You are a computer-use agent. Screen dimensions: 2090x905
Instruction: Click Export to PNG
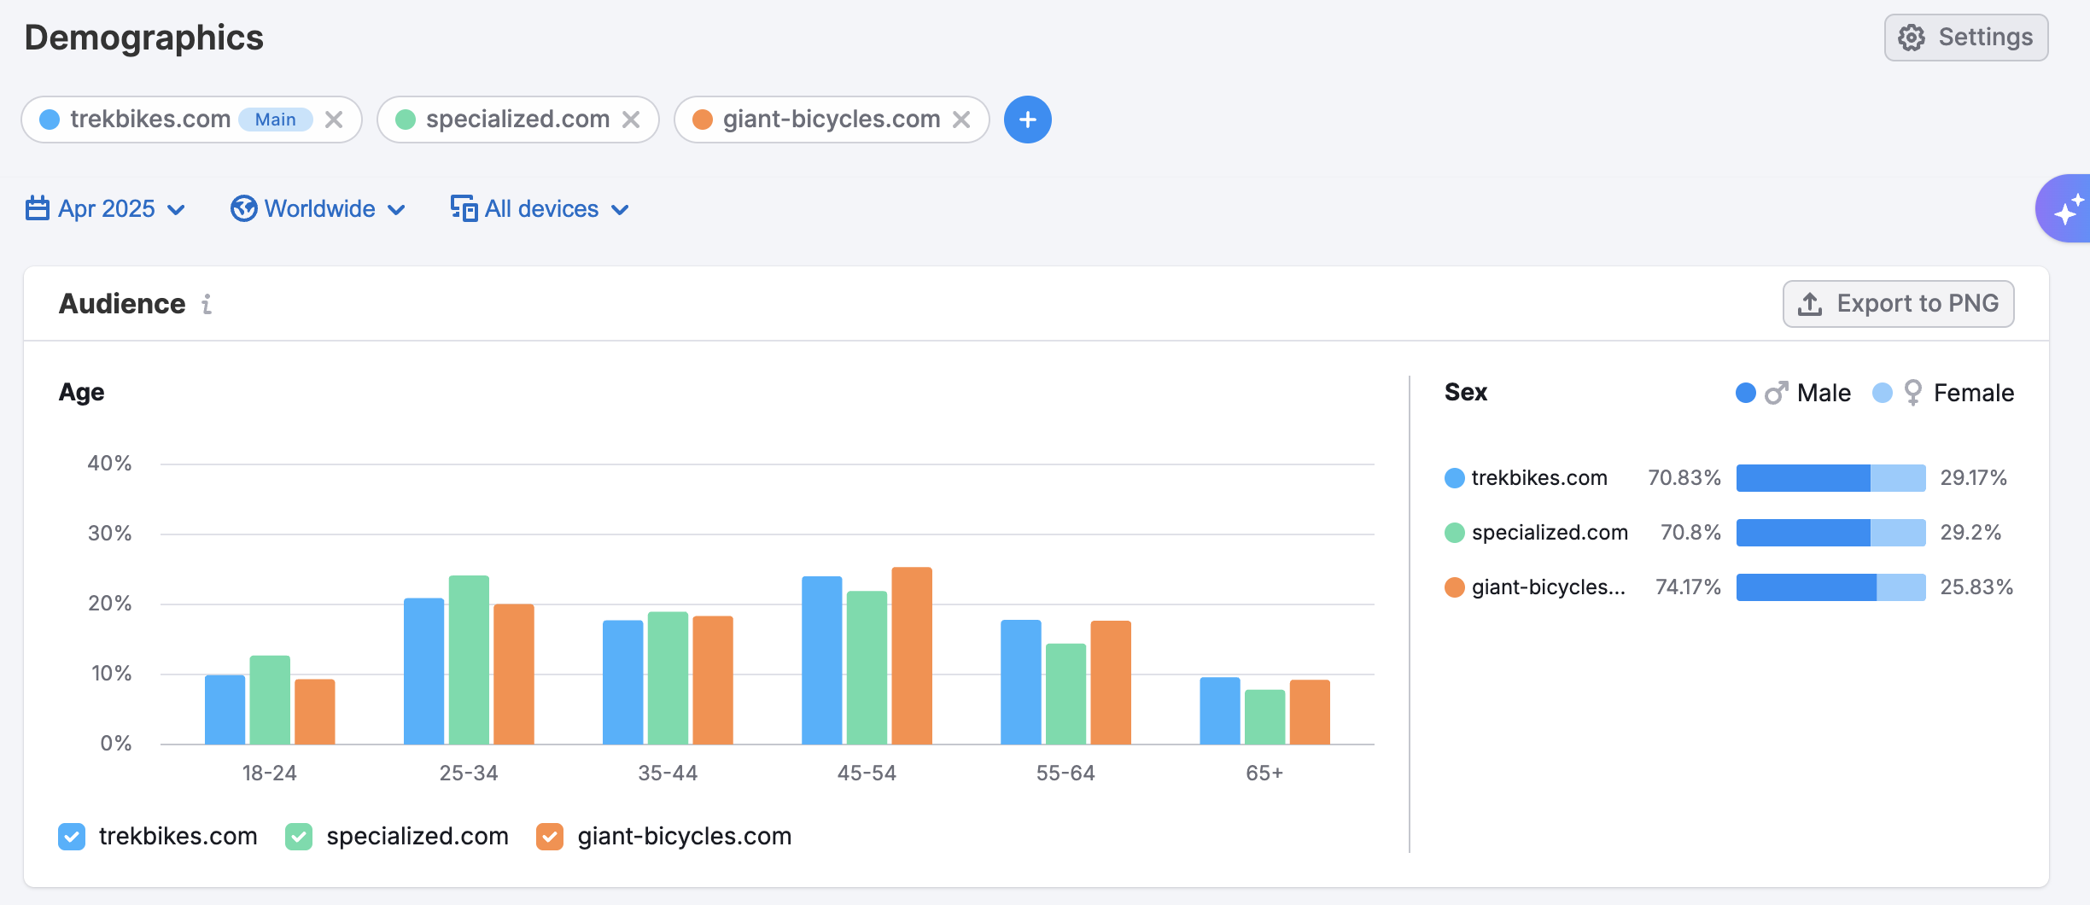point(1898,304)
